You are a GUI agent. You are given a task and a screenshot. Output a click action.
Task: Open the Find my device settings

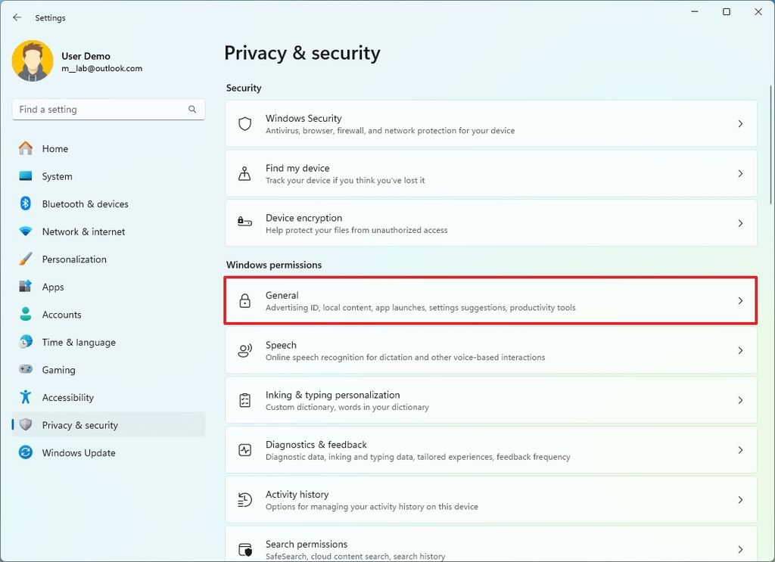click(490, 173)
